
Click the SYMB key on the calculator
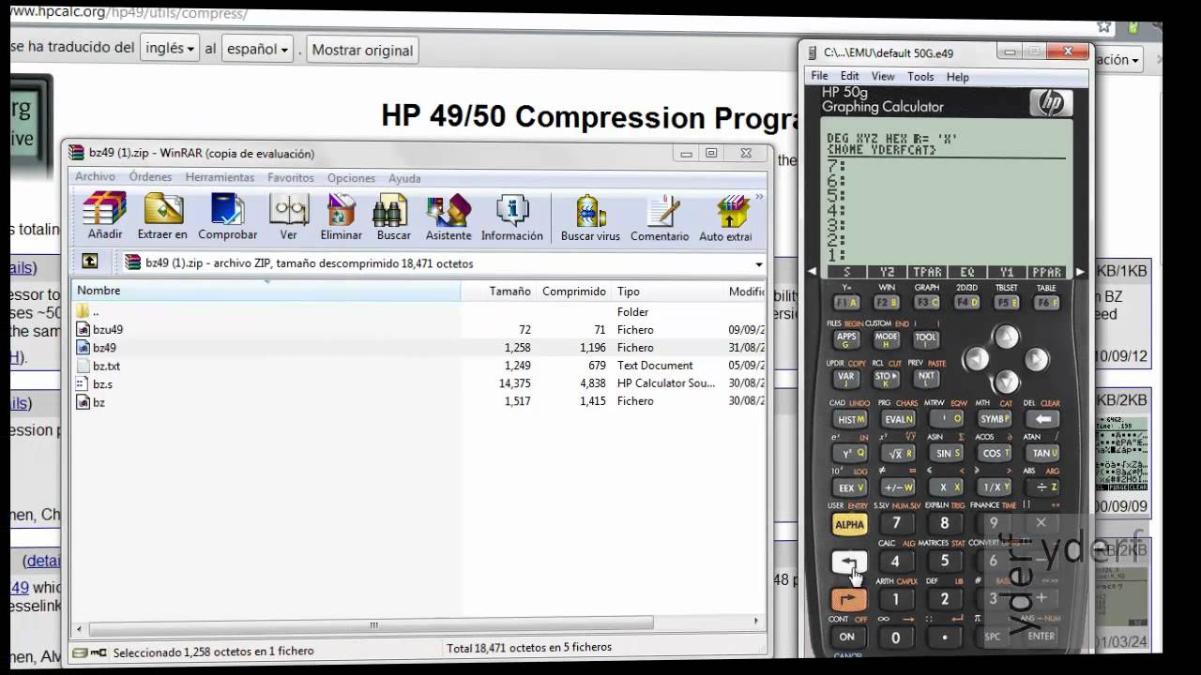pos(994,419)
